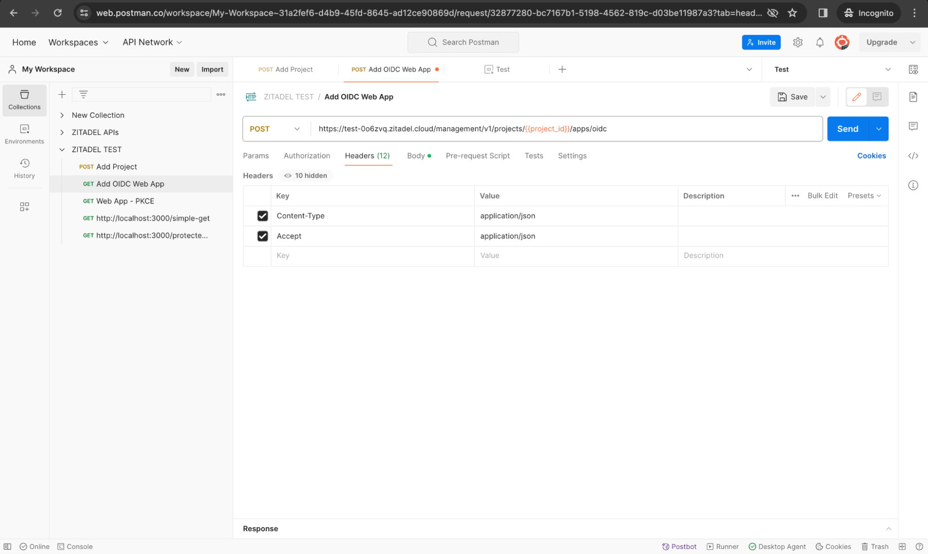Create new collection with plus icon
The image size is (928, 554).
pyautogui.click(x=62, y=95)
